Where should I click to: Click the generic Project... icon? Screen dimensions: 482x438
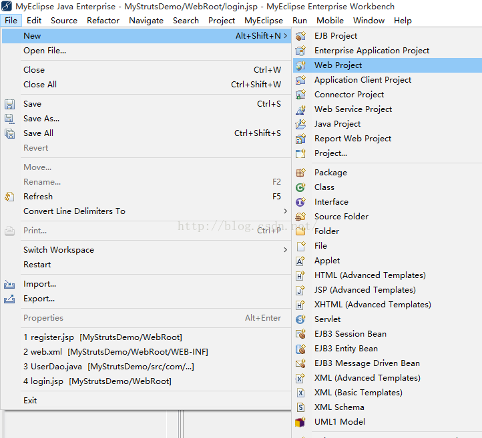pos(300,153)
